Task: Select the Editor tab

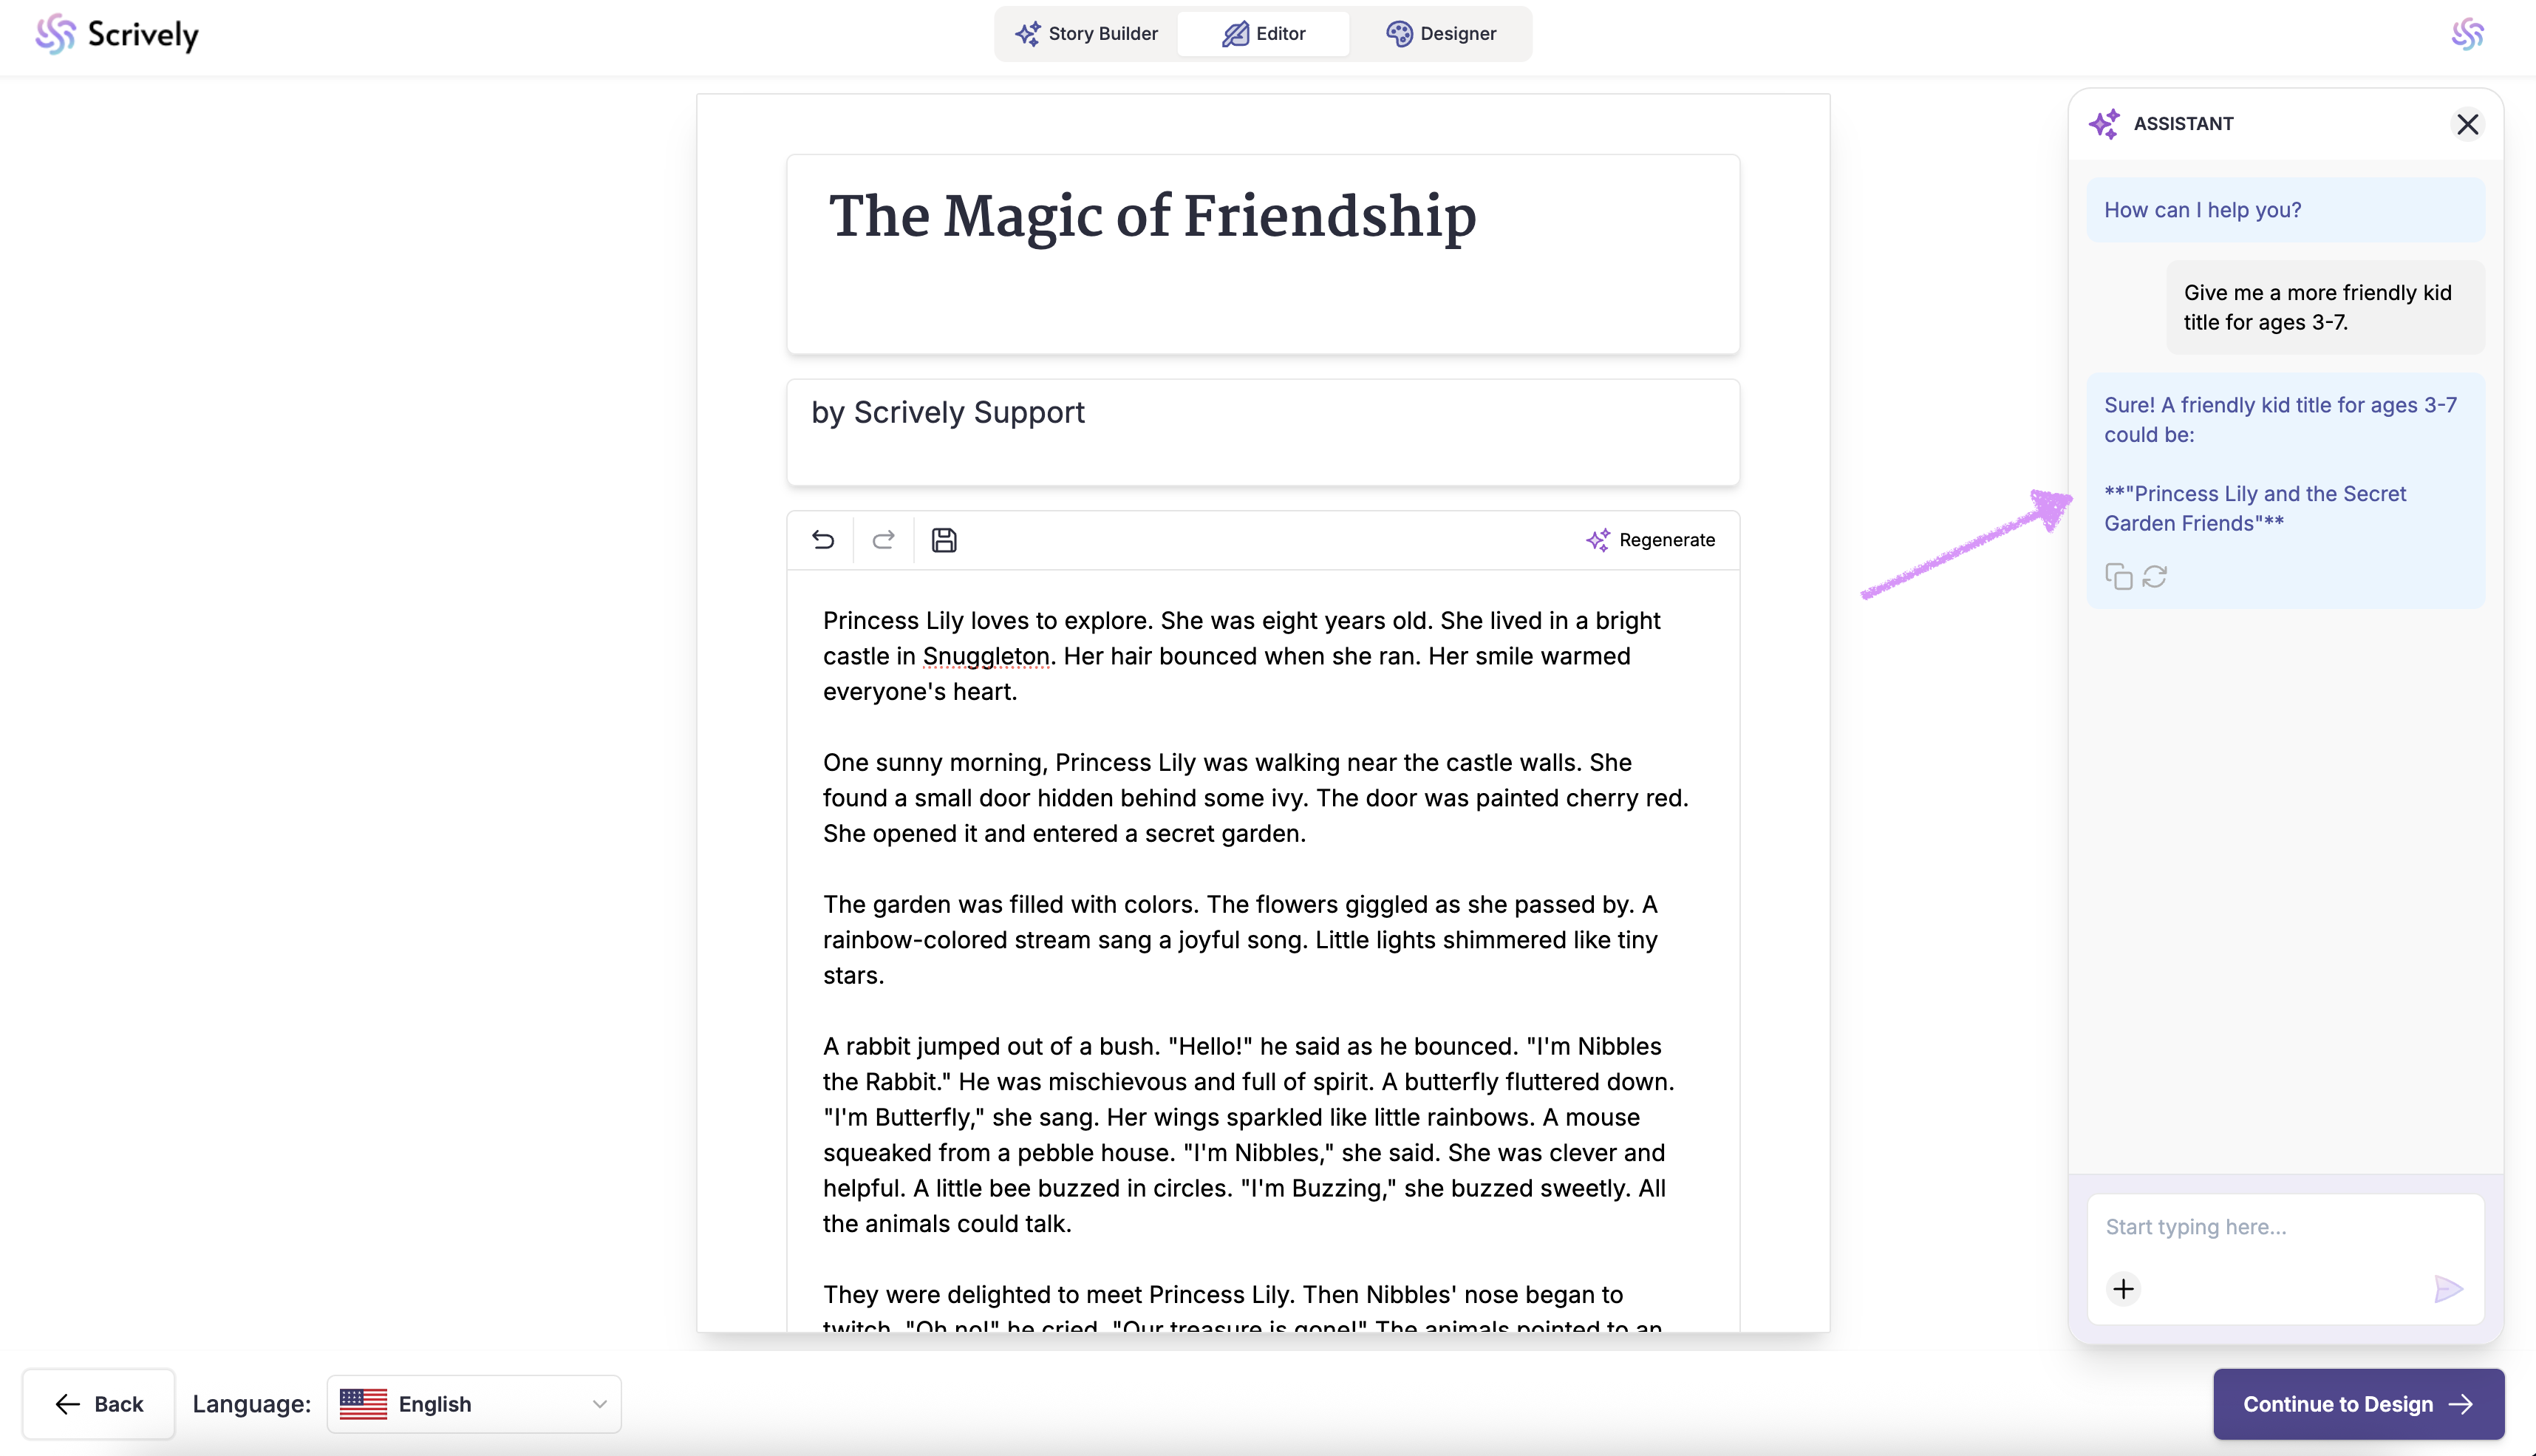Action: pos(1264,34)
